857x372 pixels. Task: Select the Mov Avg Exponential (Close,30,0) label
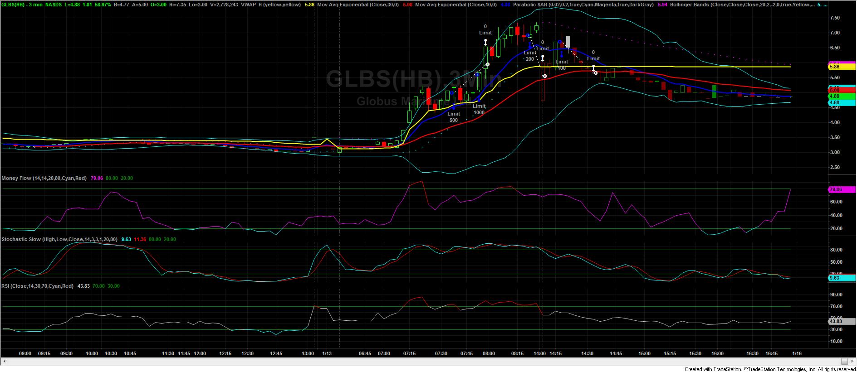pyautogui.click(x=357, y=5)
